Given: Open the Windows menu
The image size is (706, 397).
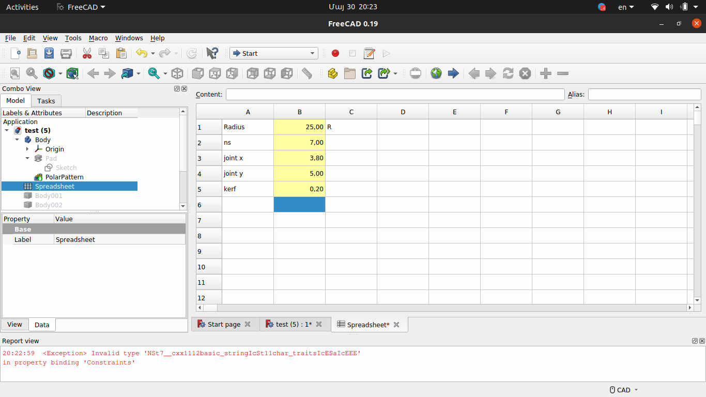Looking at the screenshot, I should point(129,38).
